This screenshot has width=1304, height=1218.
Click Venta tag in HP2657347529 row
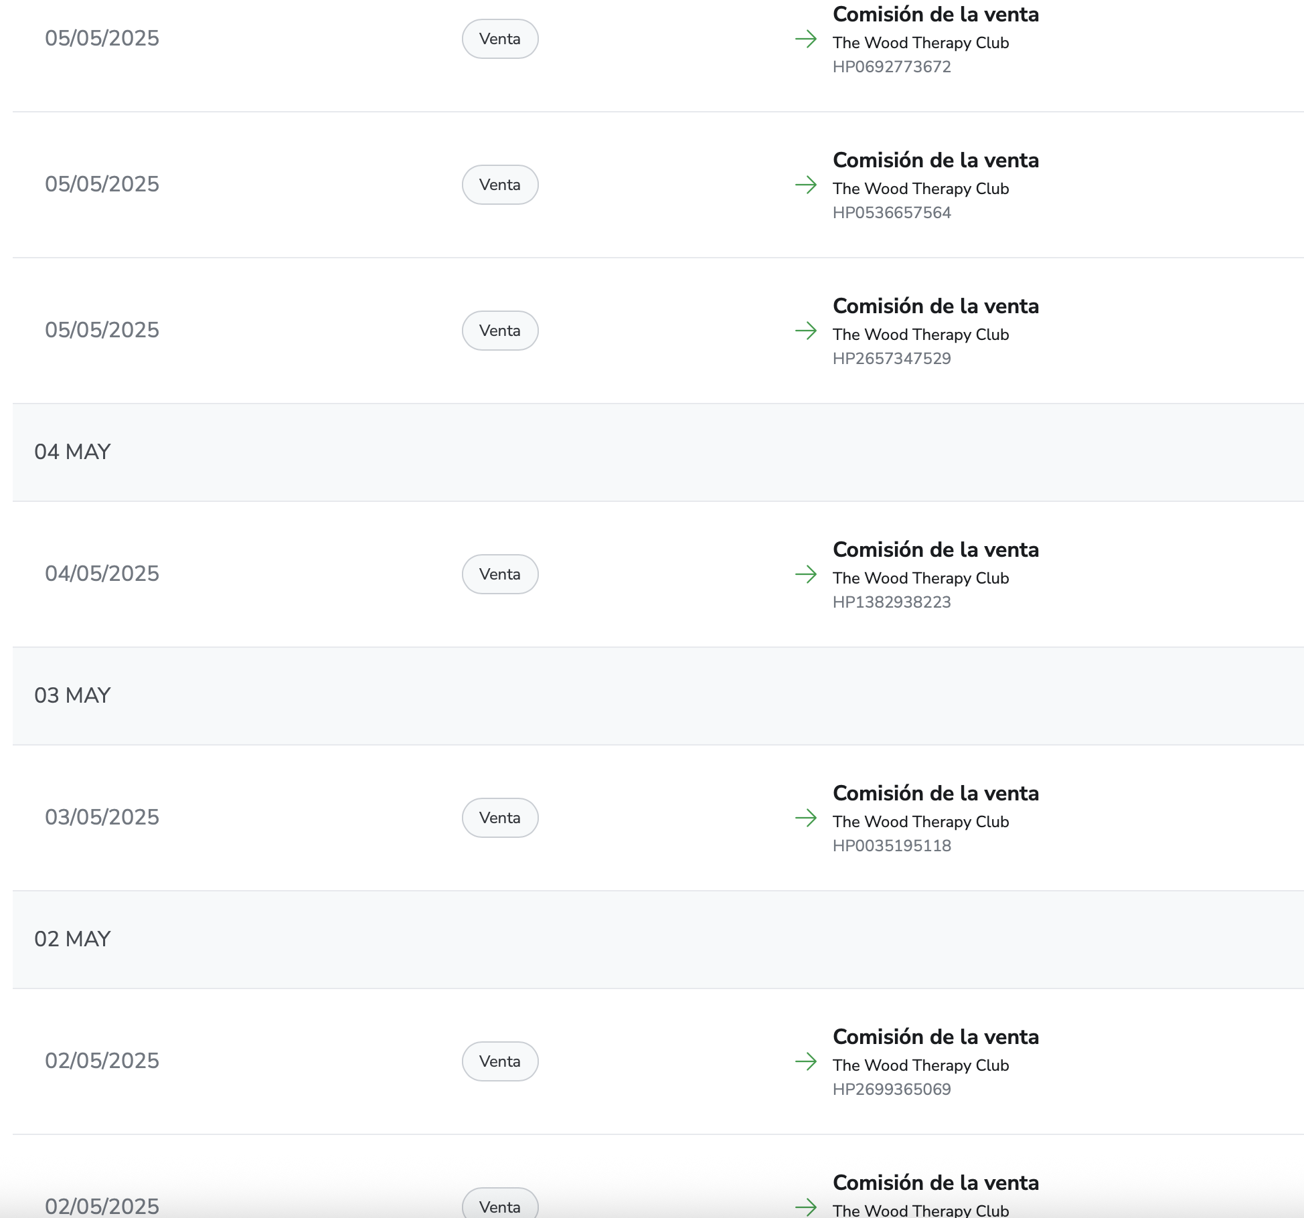(500, 331)
